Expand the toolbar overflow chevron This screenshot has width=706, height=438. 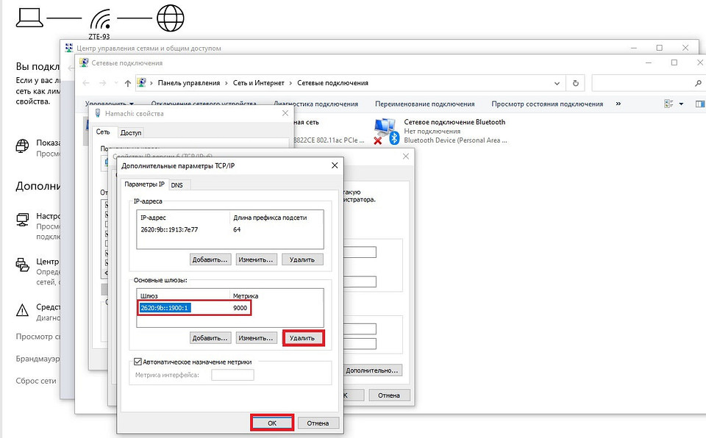(618, 104)
